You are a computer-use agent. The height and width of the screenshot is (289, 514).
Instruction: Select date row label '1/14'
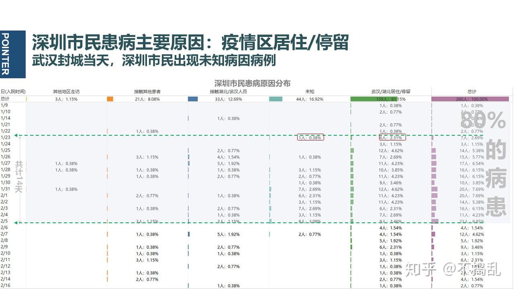[5, 118]
